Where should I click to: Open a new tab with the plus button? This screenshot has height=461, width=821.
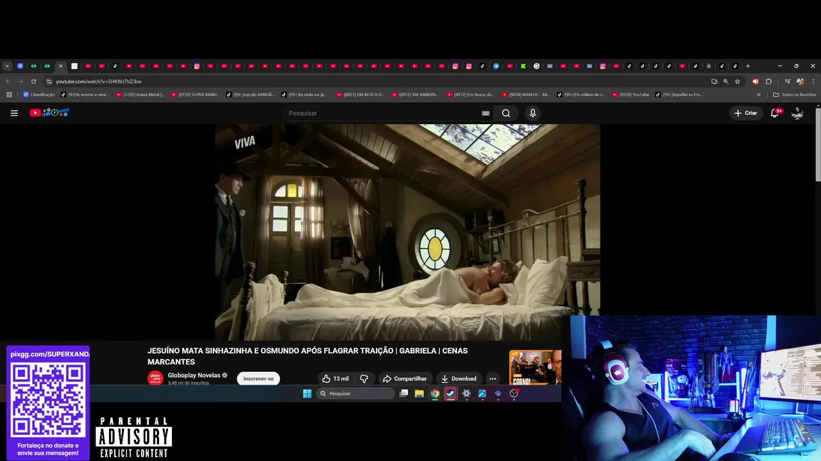click(748, 66)
